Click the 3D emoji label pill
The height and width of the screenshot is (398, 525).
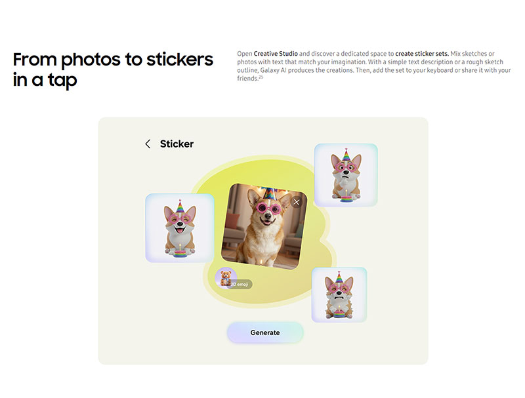coord(241,285)
